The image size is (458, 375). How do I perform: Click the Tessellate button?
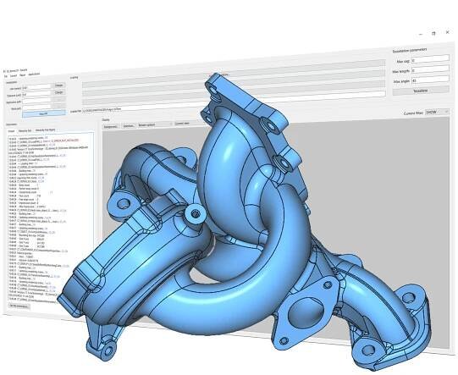click(421, 91)
